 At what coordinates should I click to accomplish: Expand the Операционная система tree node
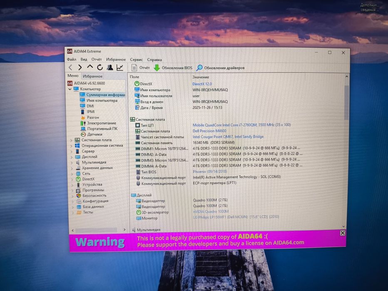(x=71, y=146)
